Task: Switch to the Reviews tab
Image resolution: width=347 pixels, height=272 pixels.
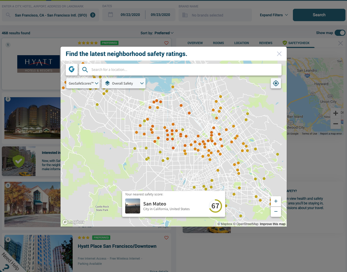Action: pos(266,43)
